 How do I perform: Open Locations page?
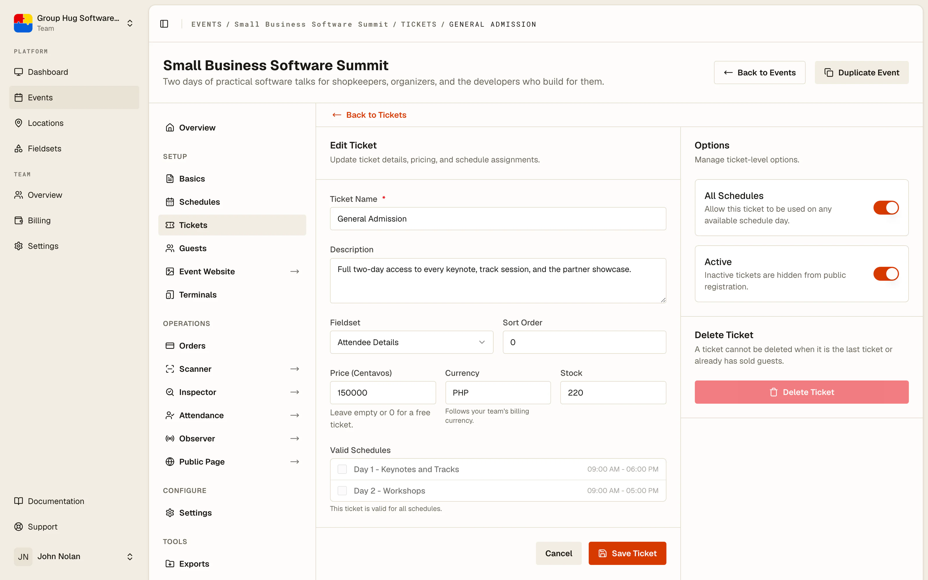[x=74, y=123]
